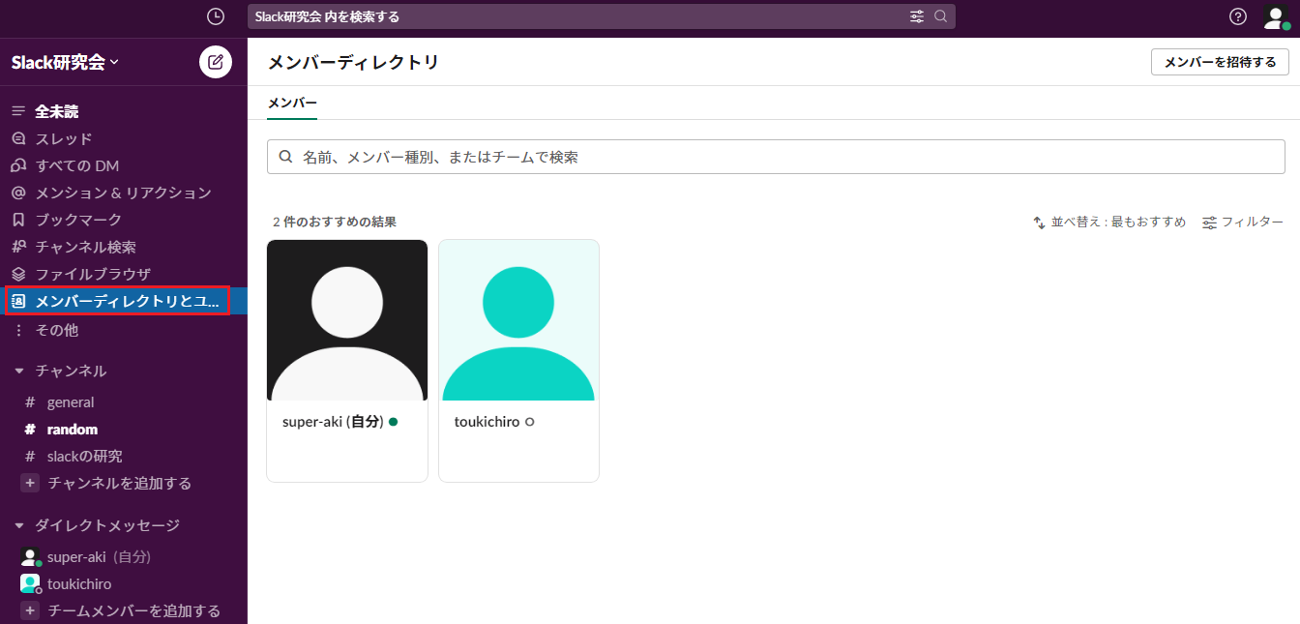
Task: Expand その他 in the sidebar
Action: point(56,330)
